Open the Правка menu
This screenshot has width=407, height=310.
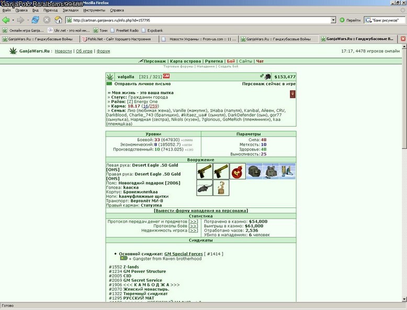click(21, 10)
